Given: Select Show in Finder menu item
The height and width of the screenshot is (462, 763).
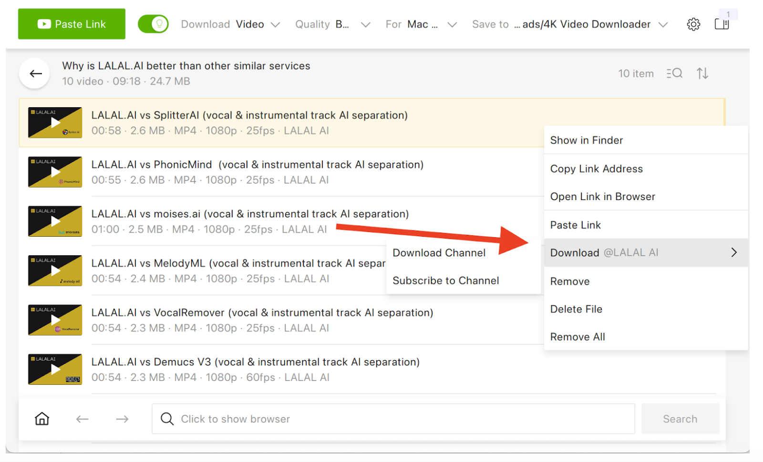Looking at the screenshot, I should pos(646,140).
